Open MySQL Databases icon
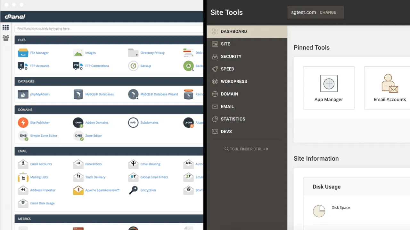The image size is (410, 230). coord(78,94)
